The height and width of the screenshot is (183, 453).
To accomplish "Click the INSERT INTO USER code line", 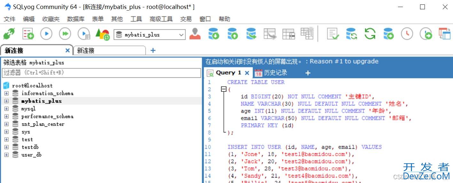I will 305,147.
